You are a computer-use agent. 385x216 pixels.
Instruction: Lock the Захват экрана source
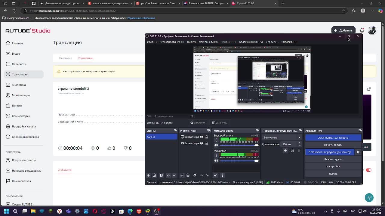pyautogui.click(x=207, y=137)
